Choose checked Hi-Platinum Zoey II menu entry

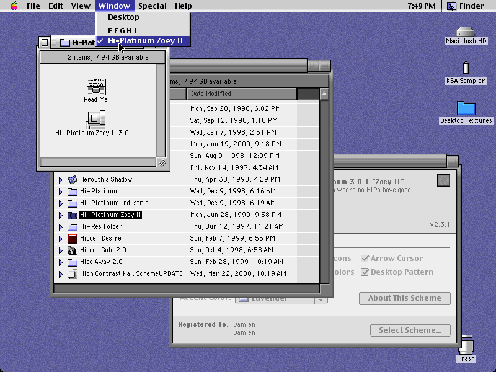tap(143, 41)
